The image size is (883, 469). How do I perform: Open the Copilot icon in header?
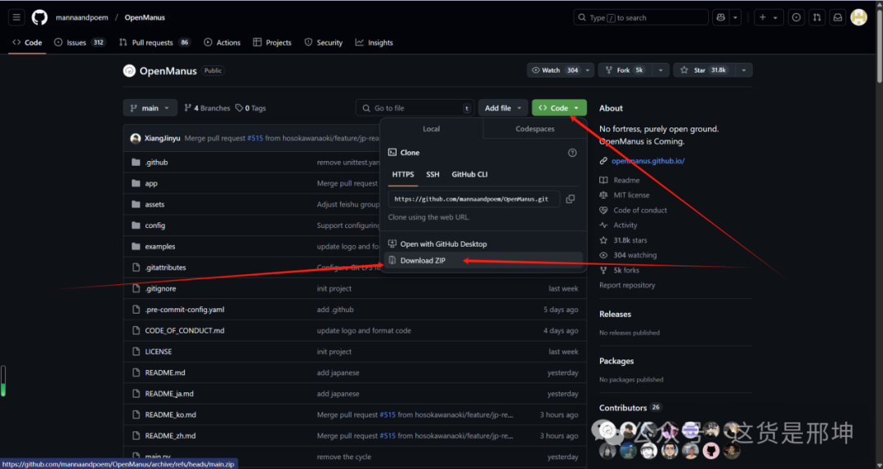pyautogui.click(x=721, y=17)
